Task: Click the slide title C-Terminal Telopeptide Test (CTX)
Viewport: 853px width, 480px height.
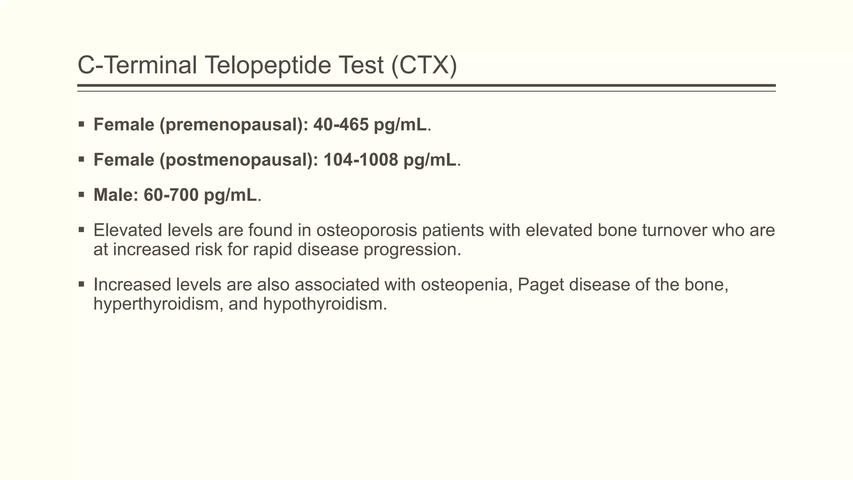Action: (267, 65)
